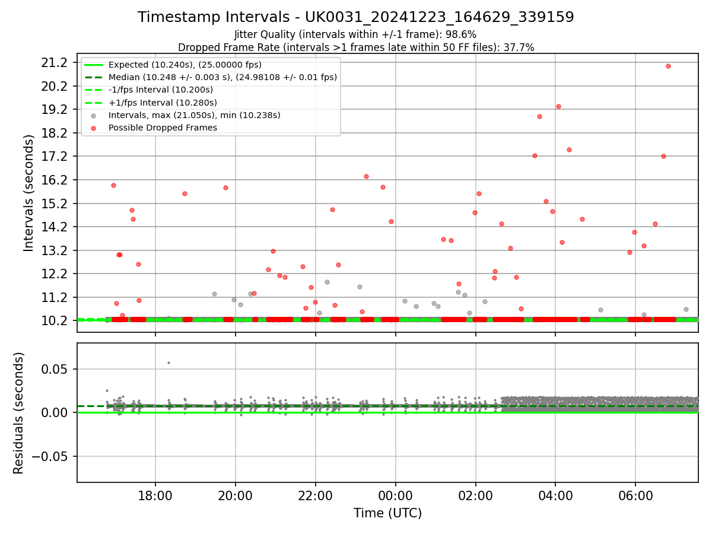Click legend entry 'Intervals, max (21.050s), min (10.238s)'

[x=195, y=115]
